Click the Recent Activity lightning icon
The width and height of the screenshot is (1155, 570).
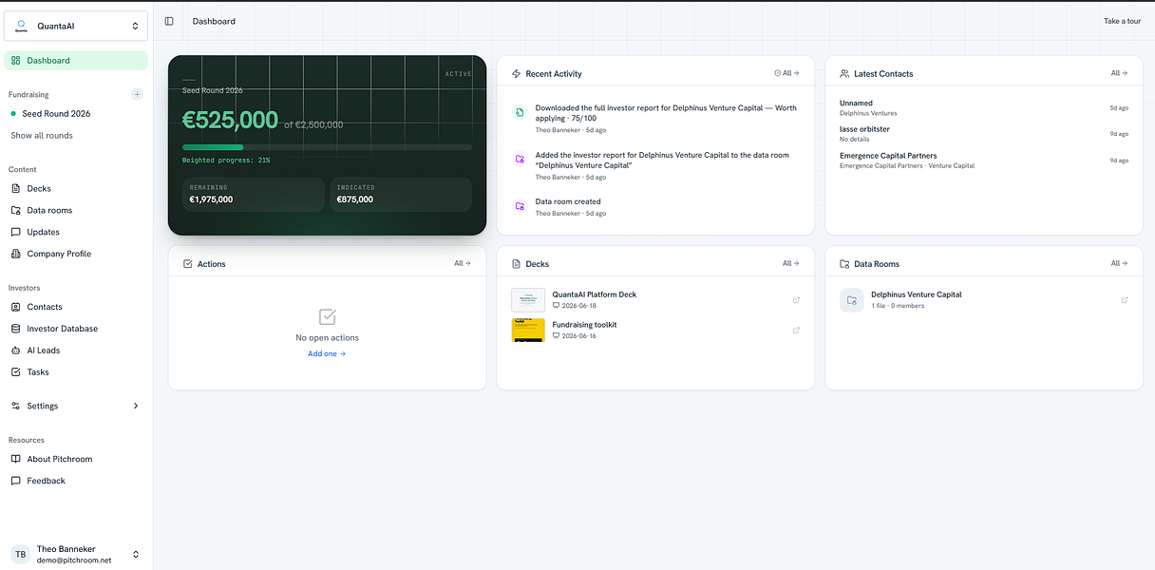point(517,73)
